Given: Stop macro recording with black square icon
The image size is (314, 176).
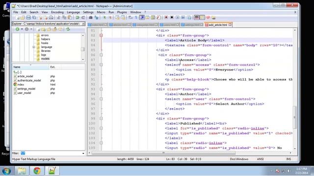Looking at the screenshot, I should coord(172,18).
